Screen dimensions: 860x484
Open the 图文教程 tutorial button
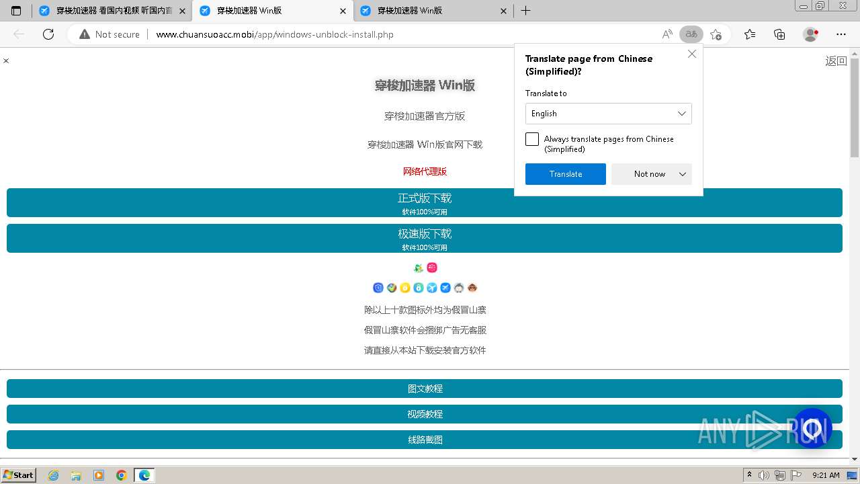425,389
